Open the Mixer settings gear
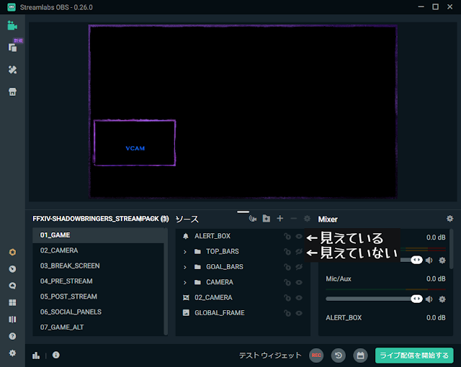The width and height of the screenshot is (461, 367). click(x=449, y=219)
